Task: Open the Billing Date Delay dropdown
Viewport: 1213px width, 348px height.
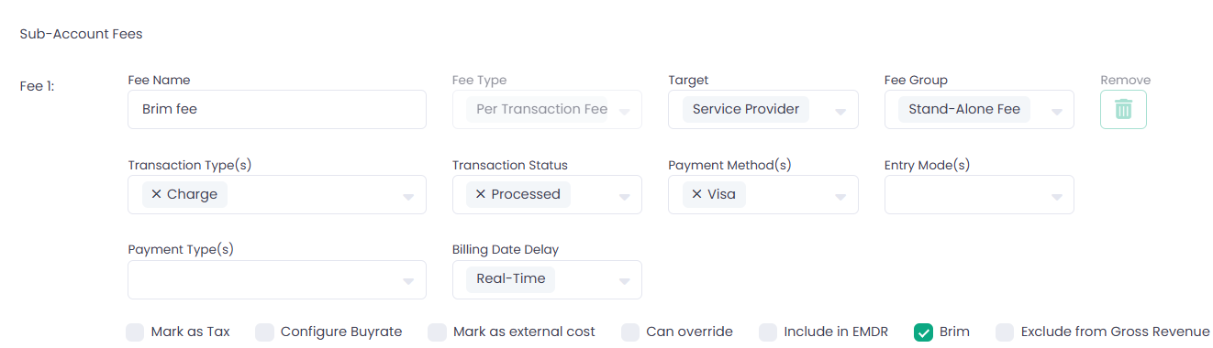Action: [547, 279]
